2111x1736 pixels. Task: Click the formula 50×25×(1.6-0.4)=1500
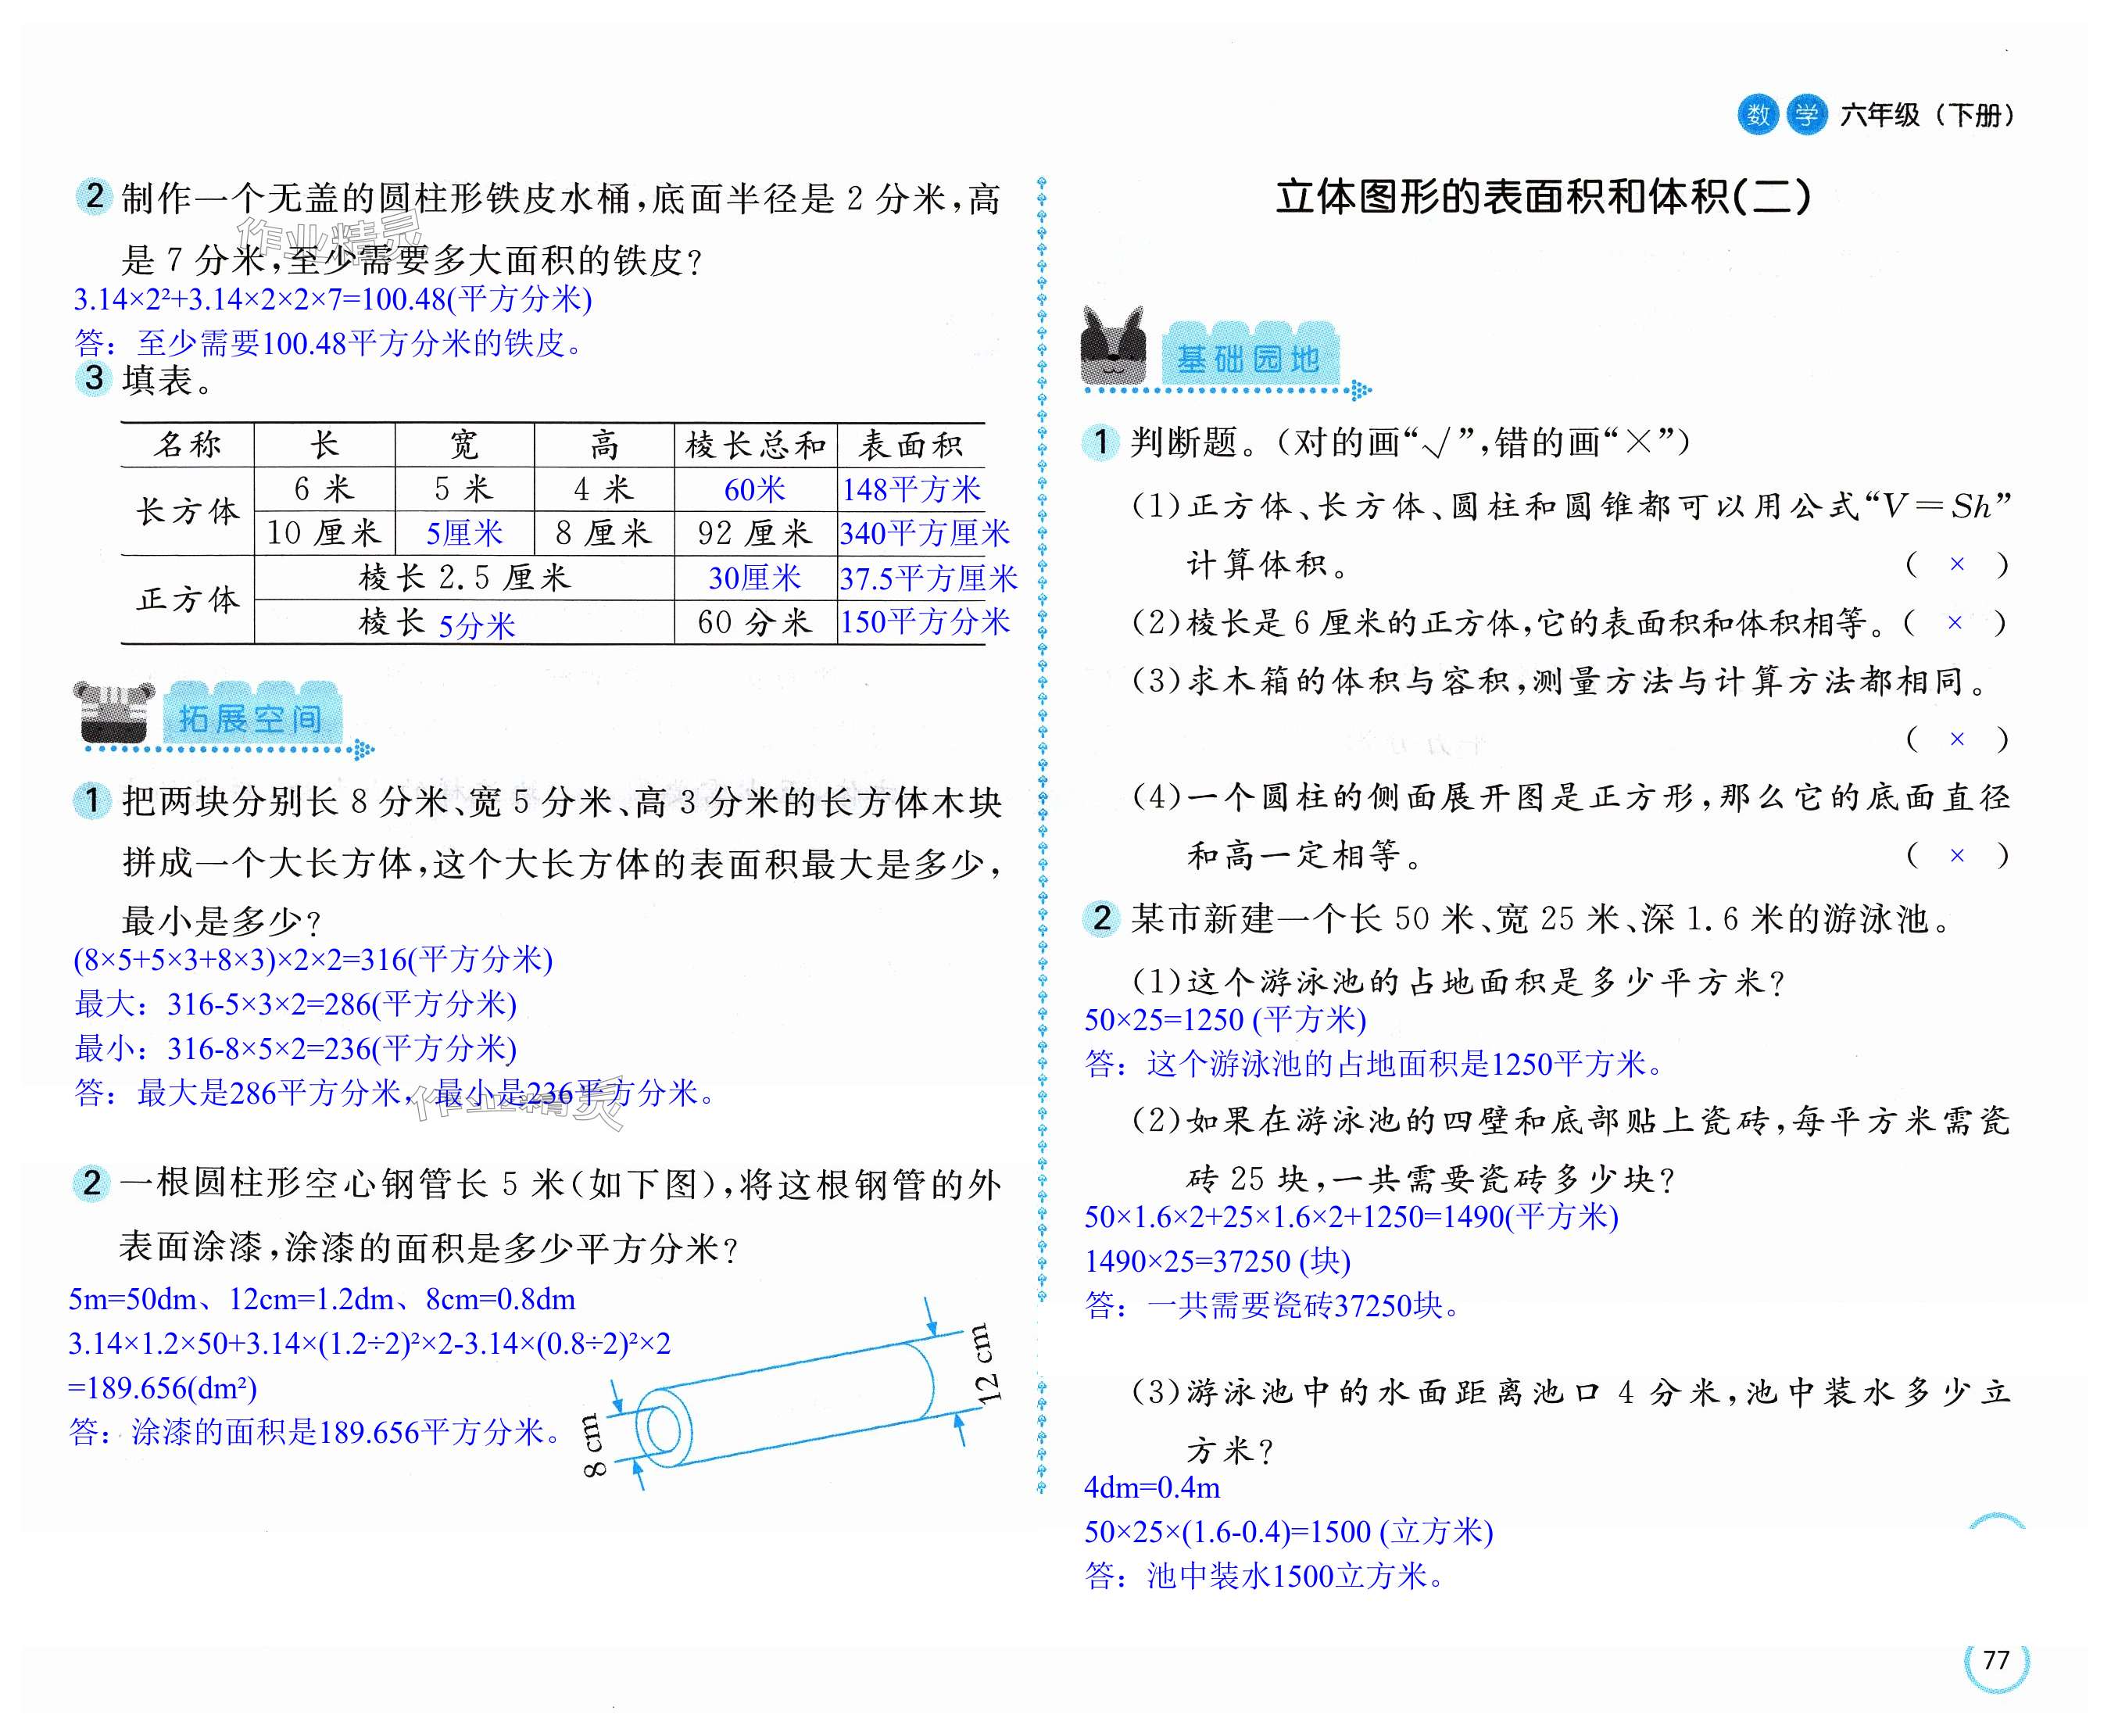click(x=1289, y=1532)
